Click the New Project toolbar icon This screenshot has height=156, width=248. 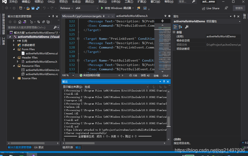(21, 8)
